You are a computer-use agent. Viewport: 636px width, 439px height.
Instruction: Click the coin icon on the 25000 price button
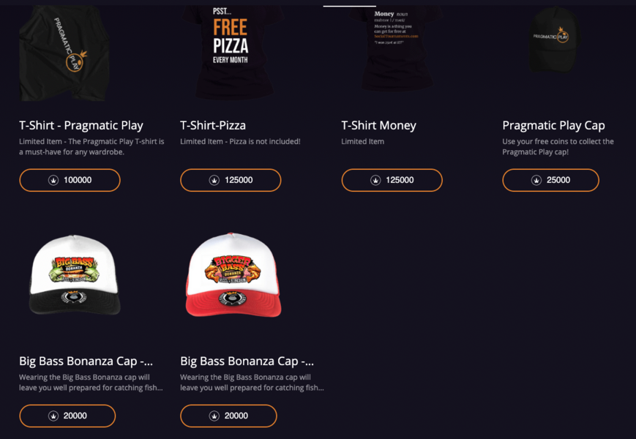pos(536,180)
